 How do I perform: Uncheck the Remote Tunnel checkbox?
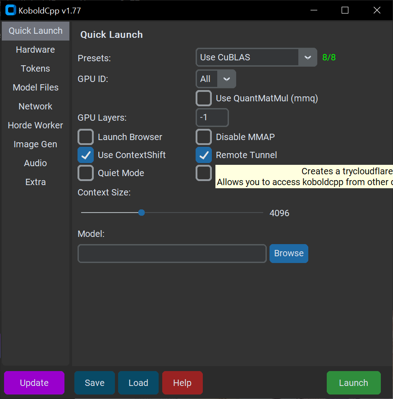click(204, 155)
